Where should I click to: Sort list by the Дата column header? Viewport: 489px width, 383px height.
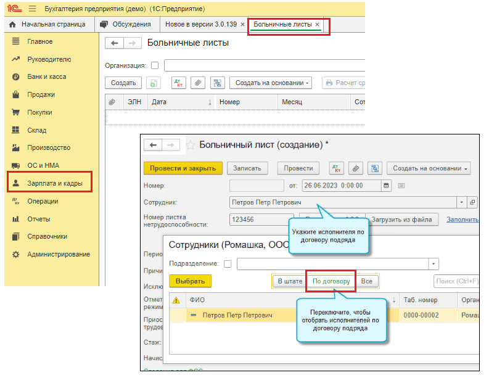[x=181, y=102]
